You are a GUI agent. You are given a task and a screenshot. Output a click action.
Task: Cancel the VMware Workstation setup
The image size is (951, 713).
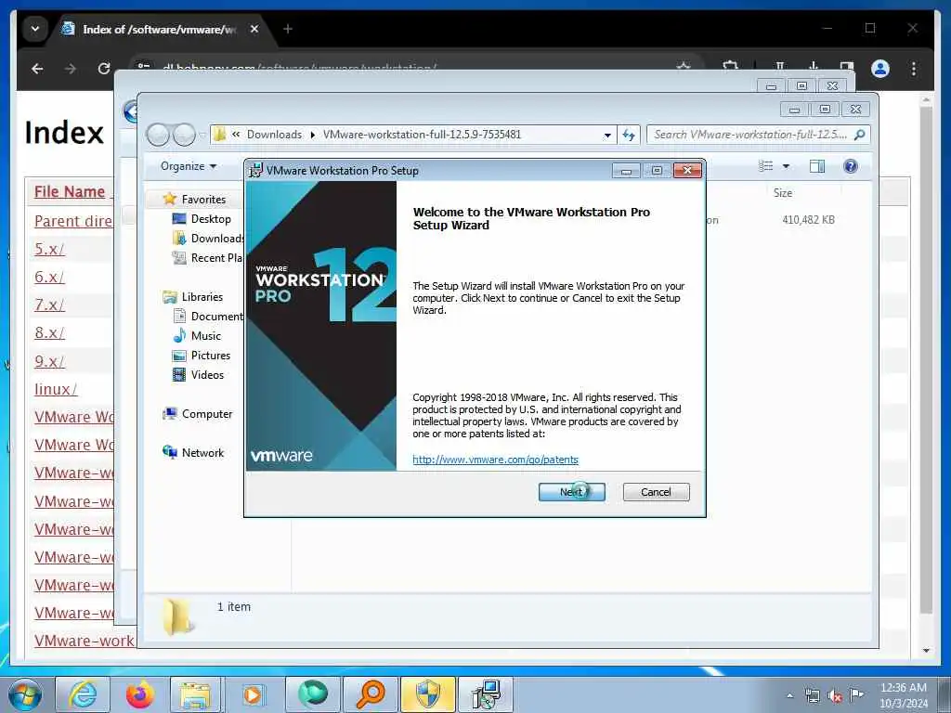[x=656, y=492]
